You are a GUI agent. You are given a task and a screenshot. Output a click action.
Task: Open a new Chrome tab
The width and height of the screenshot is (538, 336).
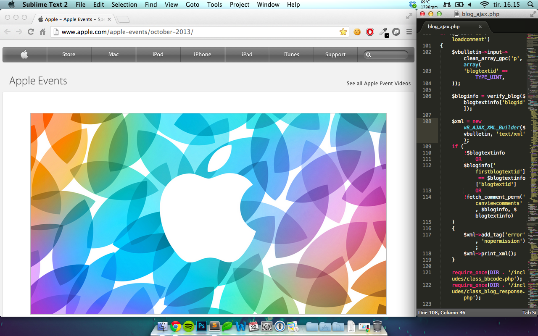click(x=123, y=20)
